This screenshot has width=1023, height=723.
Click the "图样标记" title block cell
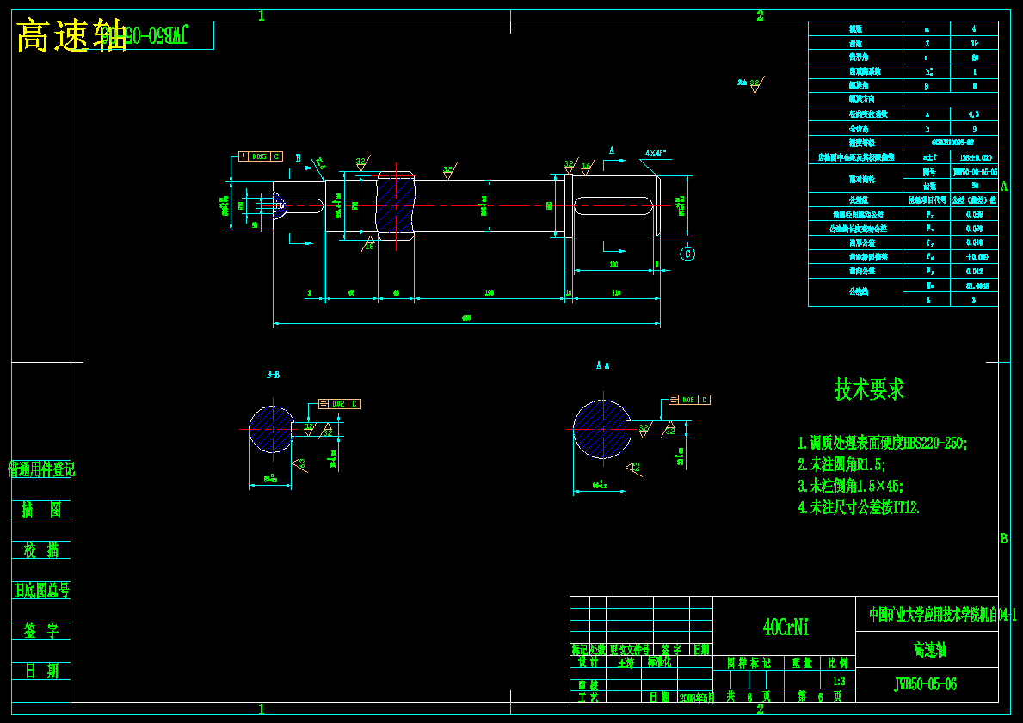click(749, 663)
